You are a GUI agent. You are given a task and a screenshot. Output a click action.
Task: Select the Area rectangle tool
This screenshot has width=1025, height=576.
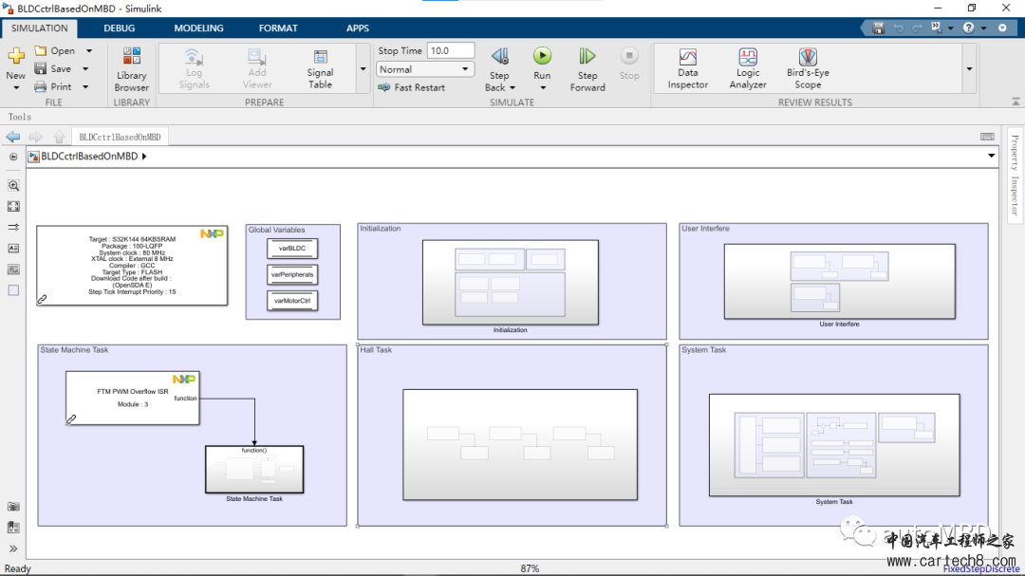tap(13, 290)
